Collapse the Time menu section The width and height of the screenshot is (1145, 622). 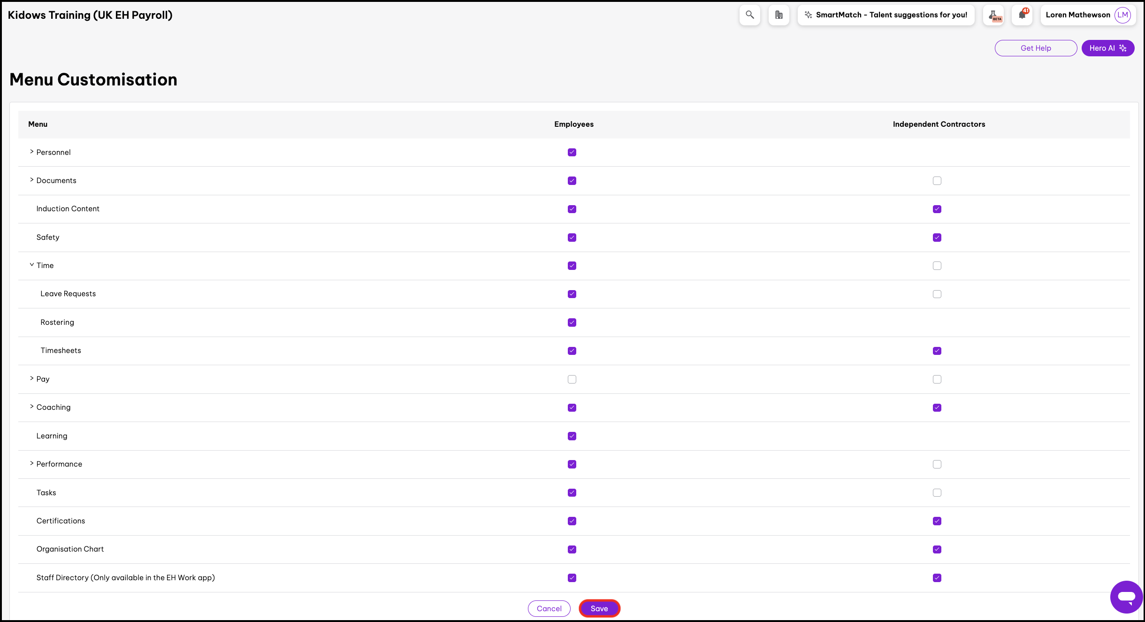32,265
